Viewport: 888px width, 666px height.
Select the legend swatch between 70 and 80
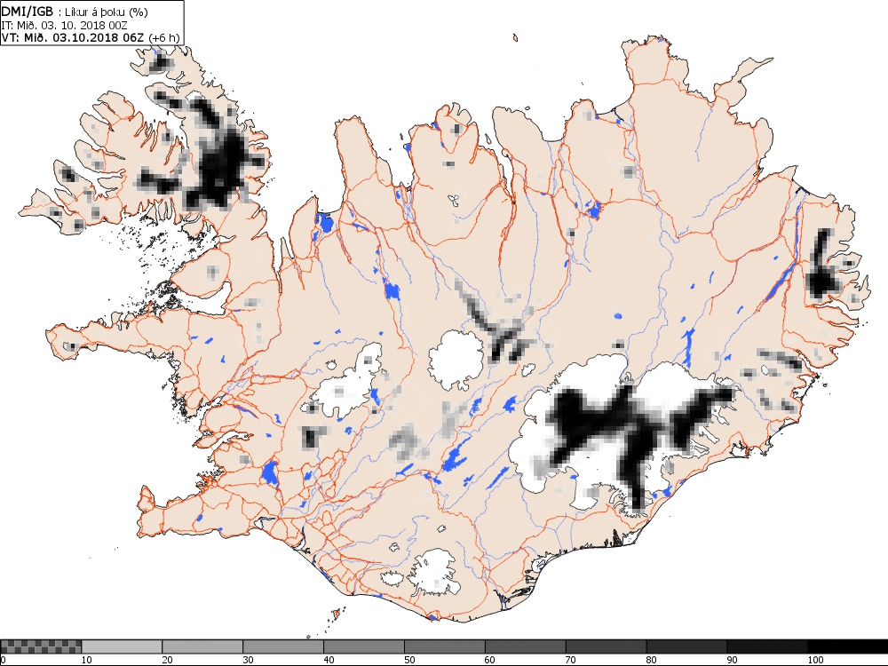(x=606, y=646)
